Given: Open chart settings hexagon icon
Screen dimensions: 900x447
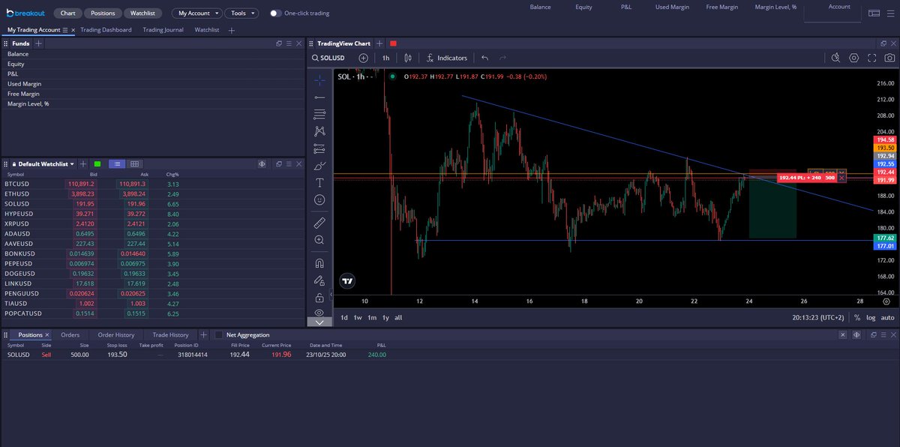Looking at the screenshot, I should (853, 58).
